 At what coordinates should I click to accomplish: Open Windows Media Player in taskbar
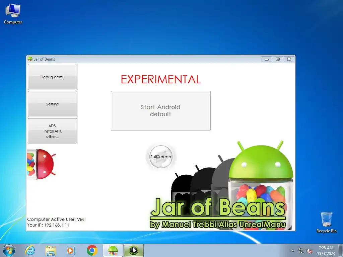(71, 250)
